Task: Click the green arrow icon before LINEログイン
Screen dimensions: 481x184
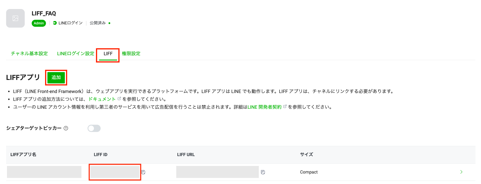Action: pos(55,23)
